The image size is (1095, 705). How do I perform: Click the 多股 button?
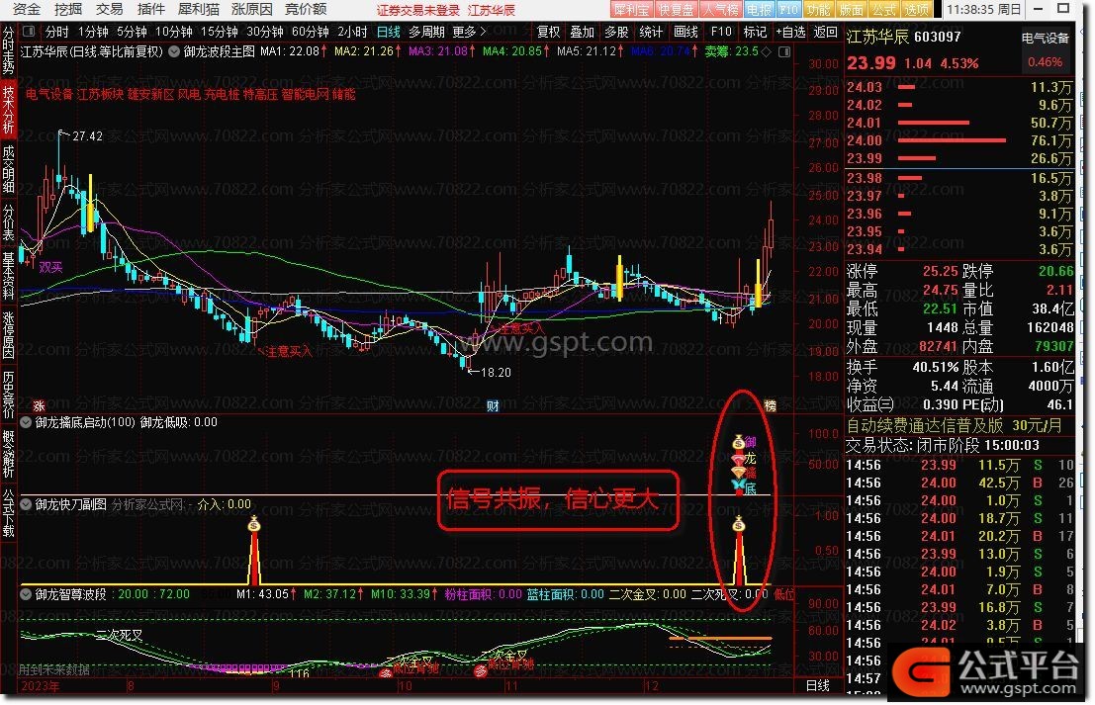tap(616, 32)
